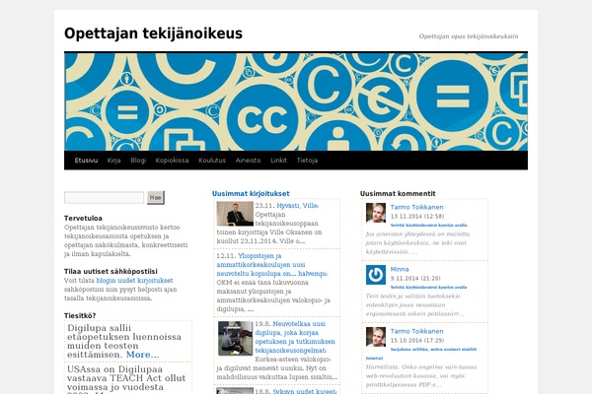Open the Hyvästi, Ville post

coord(298,206)
